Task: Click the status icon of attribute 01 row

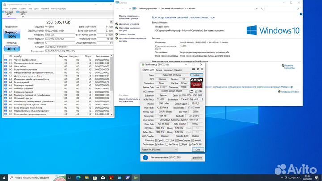Action: [6, 60]
